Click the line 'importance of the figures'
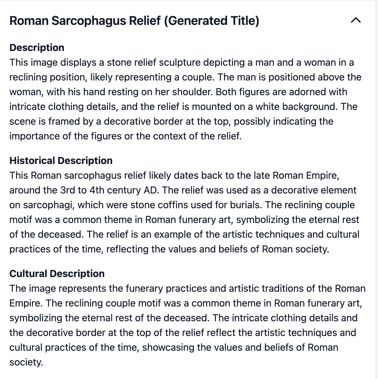The image size is (378, 379). 126,136
